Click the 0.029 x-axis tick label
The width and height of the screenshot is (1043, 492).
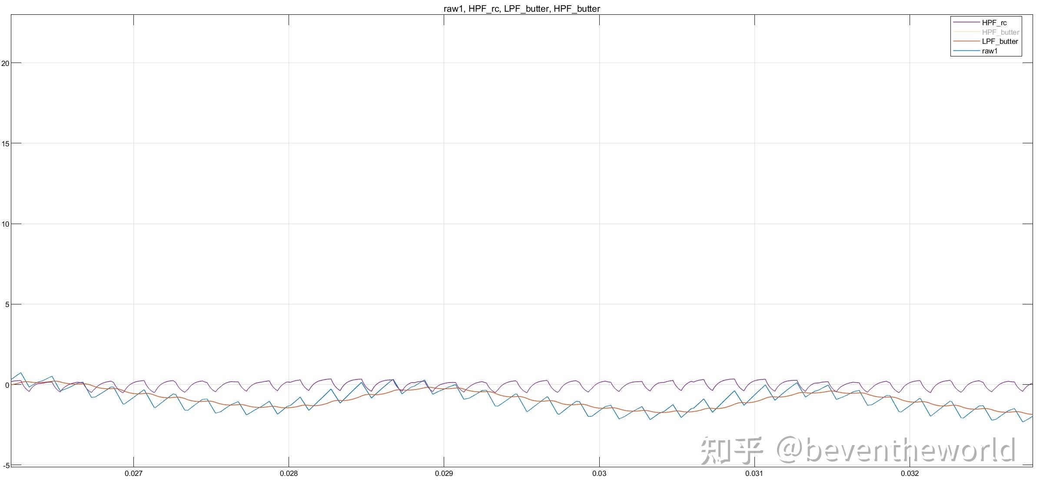pyautogui.click(x=444, y=473)
